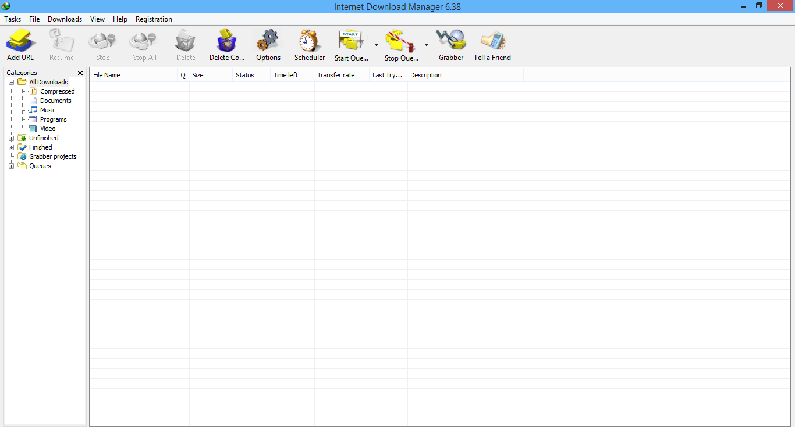Open the Stop Queue dropdown arrow
The height and width of the screenshot is (427, 795).
pos(426,45)
